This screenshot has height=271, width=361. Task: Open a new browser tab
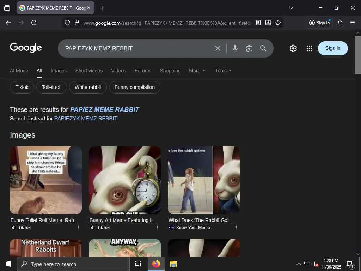tap(102, 8)
